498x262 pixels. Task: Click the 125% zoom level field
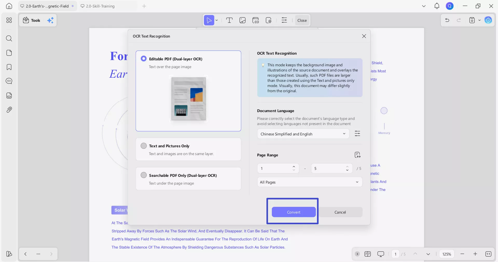click(447, 254)
